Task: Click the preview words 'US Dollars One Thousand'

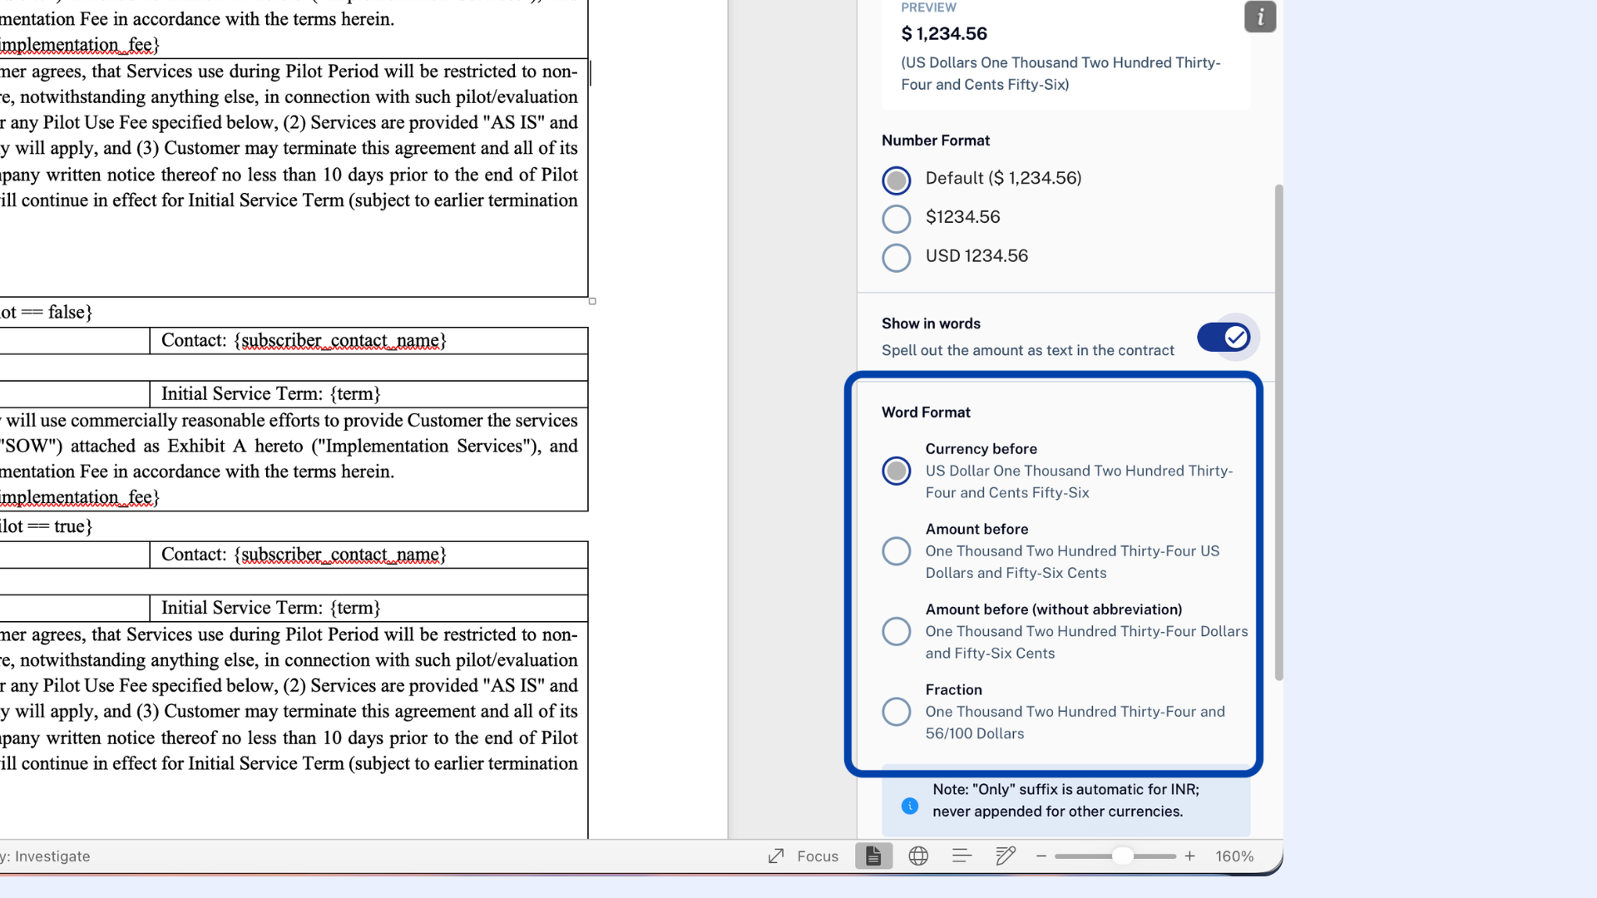Action: pyautogui.click(x=989, y=63)
